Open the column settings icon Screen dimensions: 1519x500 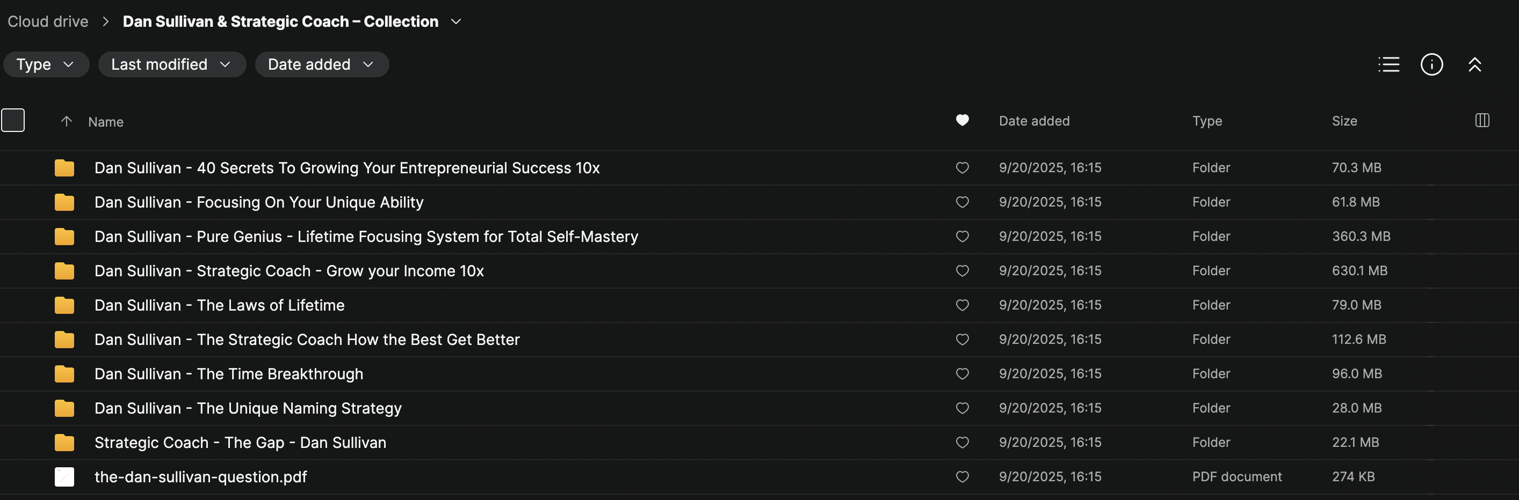coord(1482,121)
